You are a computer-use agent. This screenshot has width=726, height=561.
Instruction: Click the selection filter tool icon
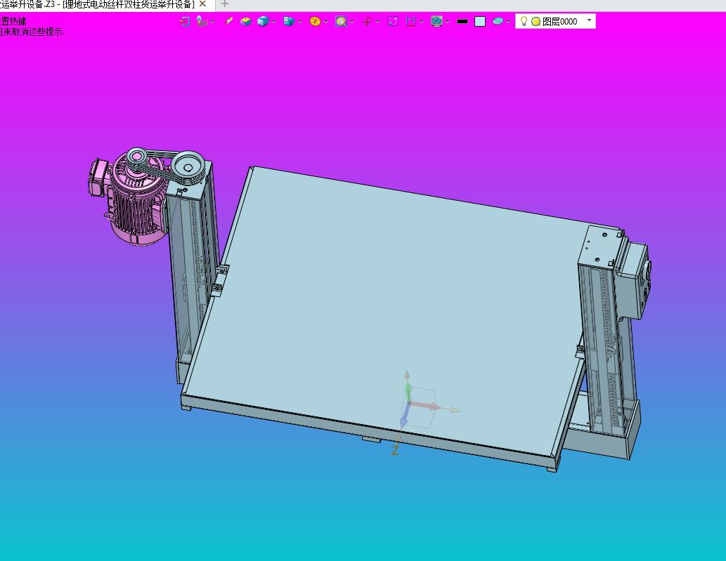(x=202, y=21)
